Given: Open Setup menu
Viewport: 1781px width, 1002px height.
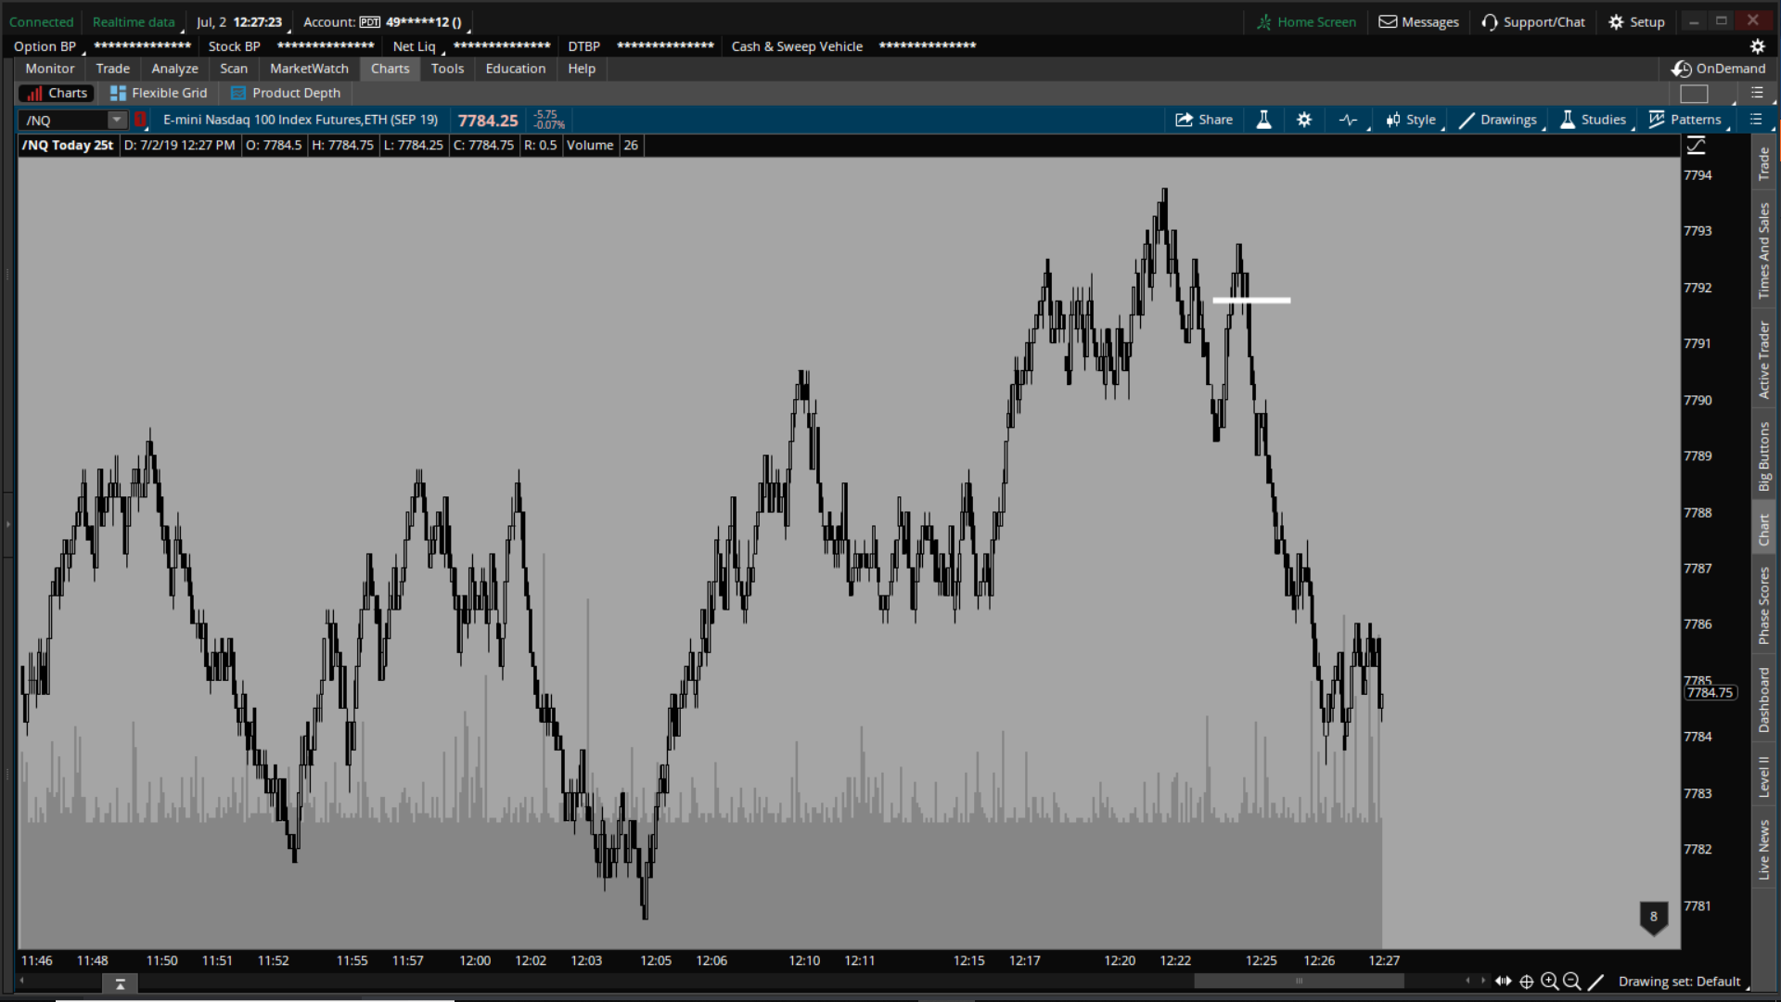Looking at the screenshot, I should [1636, 22].
